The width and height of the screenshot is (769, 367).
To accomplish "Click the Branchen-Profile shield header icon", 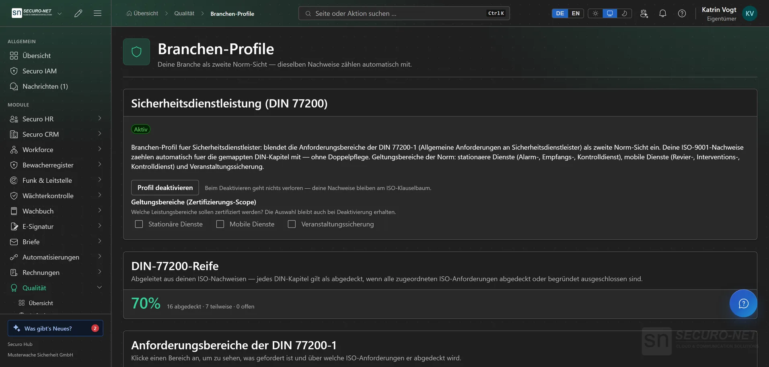I will click(x=136, y=52).
